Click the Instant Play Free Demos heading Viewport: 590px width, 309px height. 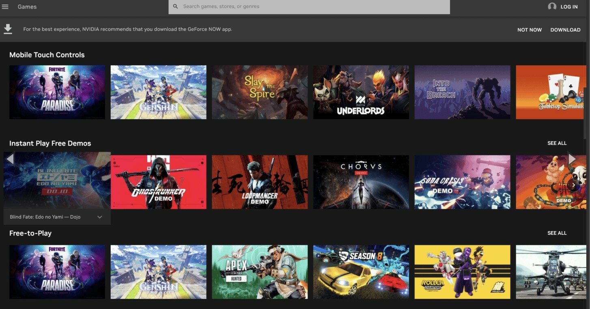tap(50, 143)
